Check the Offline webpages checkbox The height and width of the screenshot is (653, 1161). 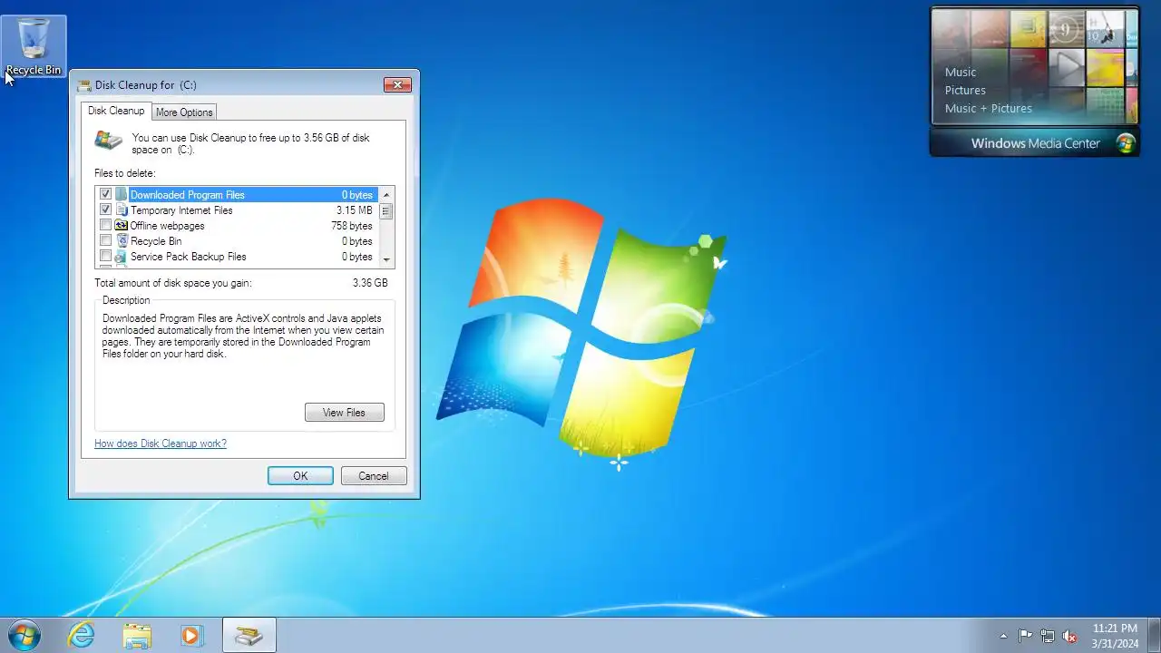[106, 226]
